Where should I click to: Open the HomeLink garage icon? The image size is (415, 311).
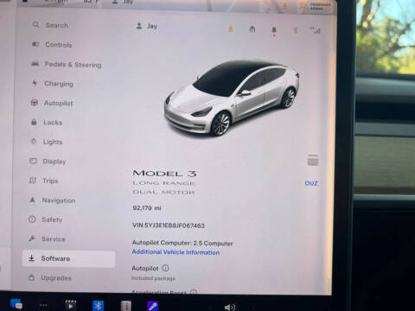pyautogui.click(x=252, y=29)
